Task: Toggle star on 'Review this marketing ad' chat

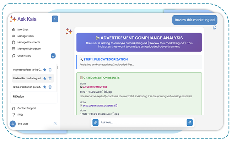Action: pos(45,78)
